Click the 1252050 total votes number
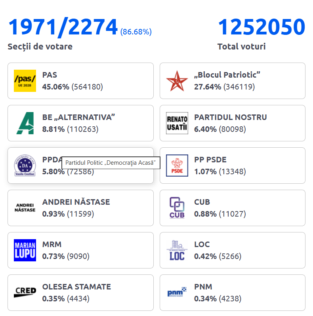313x316 pixels. point(261,27)
